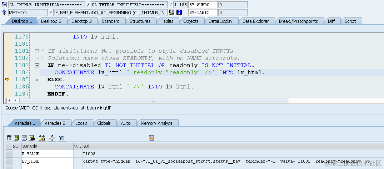Click the IF_BSP_ELEMENT~DO_AT_BEGINNING field
The image size is (384, 169).
point(110,12)
